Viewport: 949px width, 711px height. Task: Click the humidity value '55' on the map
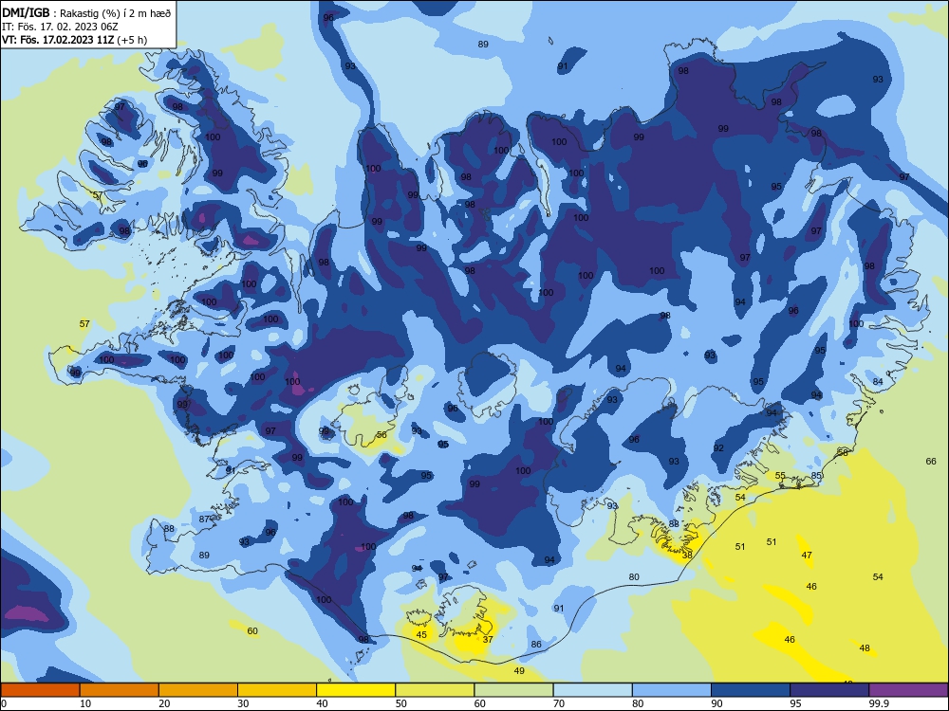pyautogui.click(x=780, y=475)
